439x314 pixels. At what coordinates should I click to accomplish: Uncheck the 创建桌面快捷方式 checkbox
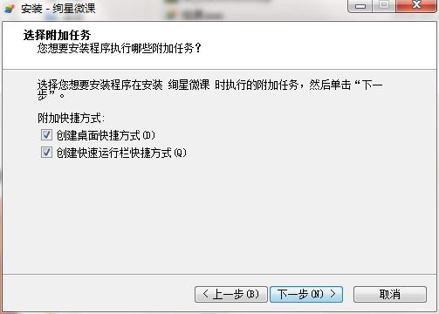coord(46,135)
